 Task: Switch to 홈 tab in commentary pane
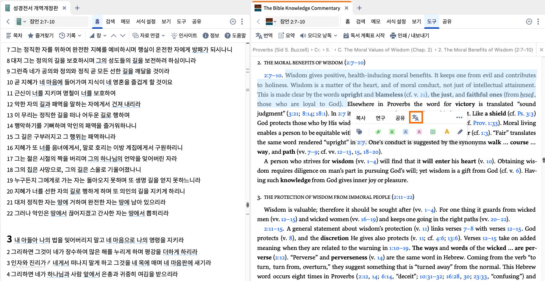pyautogui.click(x=347, y=22)
